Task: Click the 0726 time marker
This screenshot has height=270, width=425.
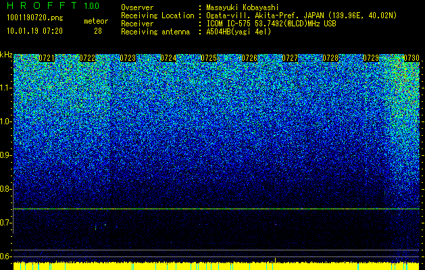Action: [249, 58]
